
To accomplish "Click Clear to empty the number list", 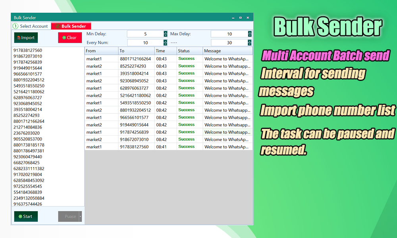I will point(70,38).
